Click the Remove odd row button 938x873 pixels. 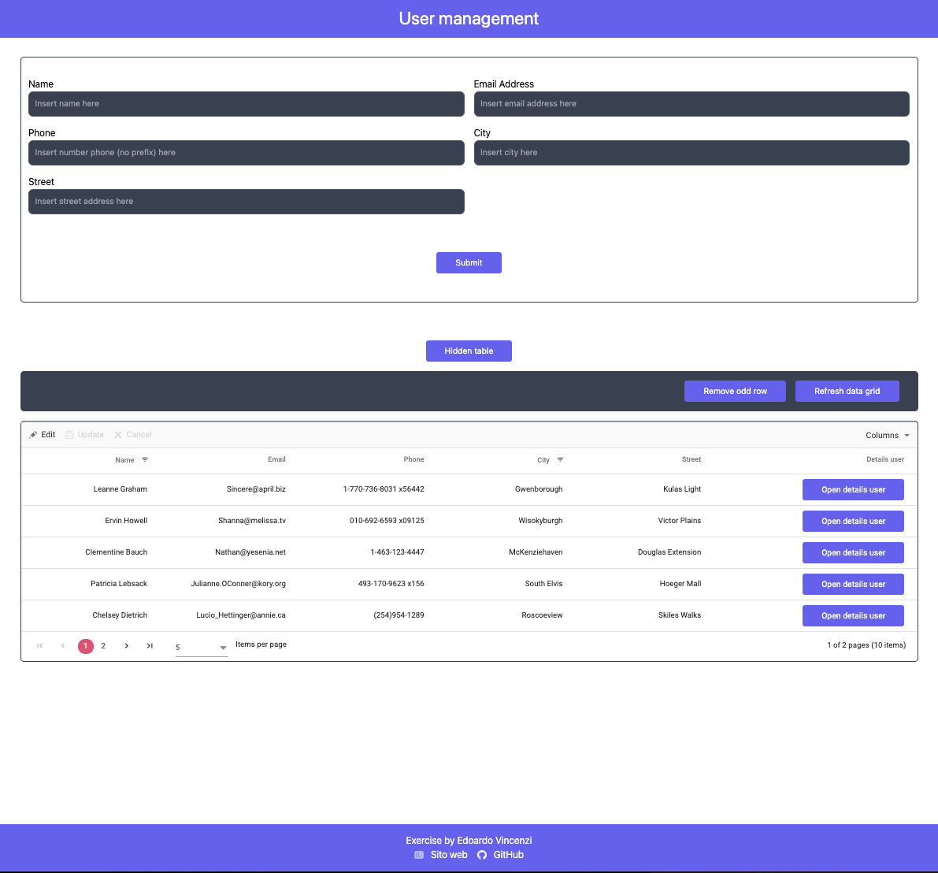click(735, 392)
